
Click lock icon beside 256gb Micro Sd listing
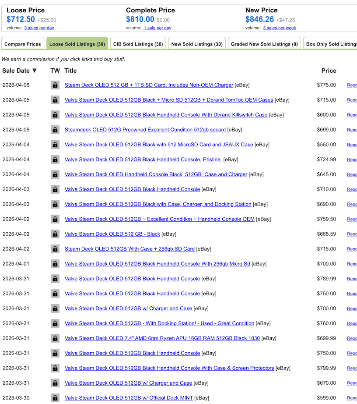click(55, 264)
